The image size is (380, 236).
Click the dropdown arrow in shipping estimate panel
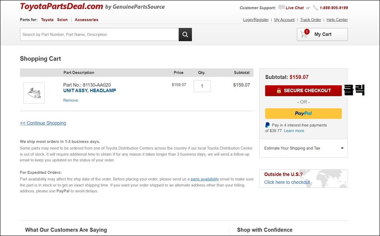(342, 148)
